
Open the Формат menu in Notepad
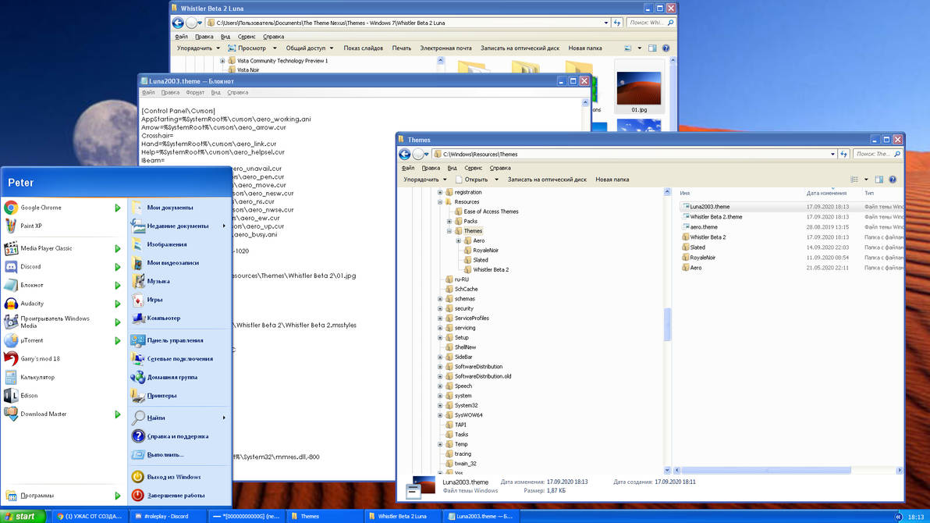195,93
